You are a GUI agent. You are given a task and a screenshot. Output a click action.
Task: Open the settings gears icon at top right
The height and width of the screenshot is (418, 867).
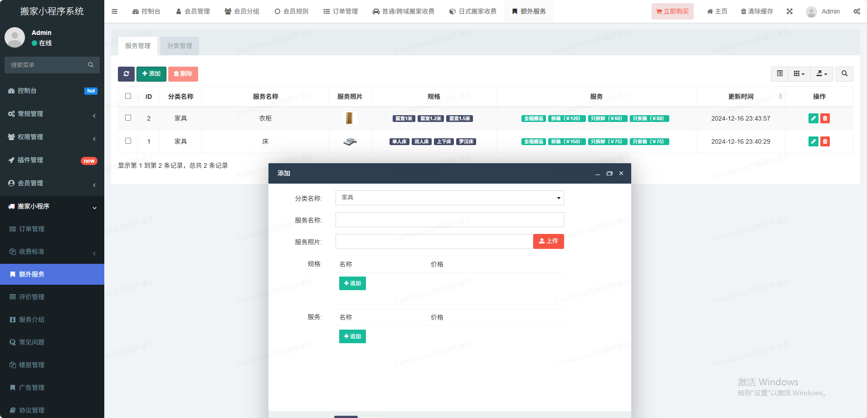click(857, 11)
